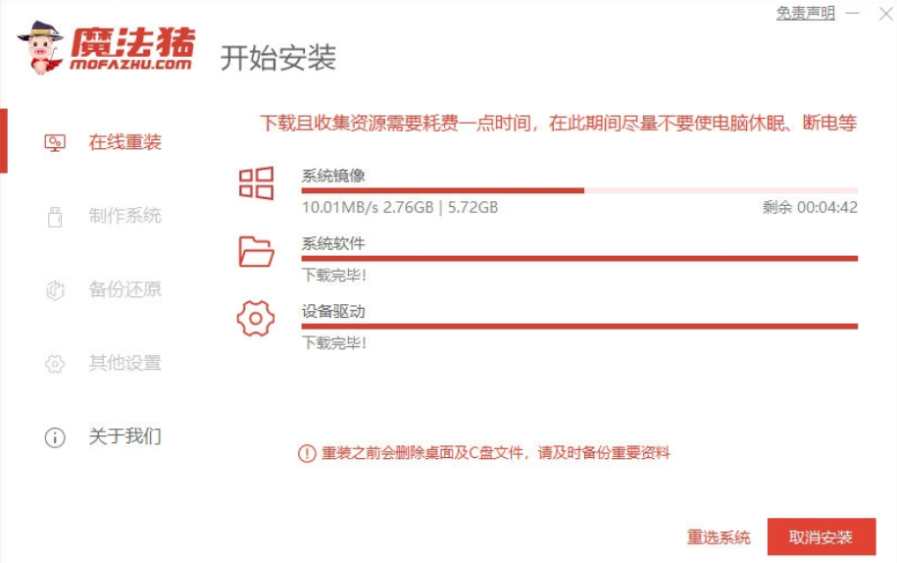
Task: Click the 制作系统 USB drive icon
Action: click(x=55, y=217)
